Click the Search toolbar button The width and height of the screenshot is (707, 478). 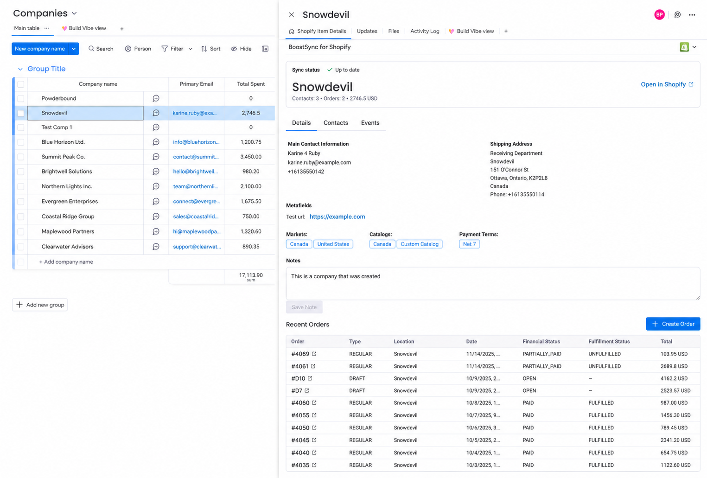click(x=101, y=49)
